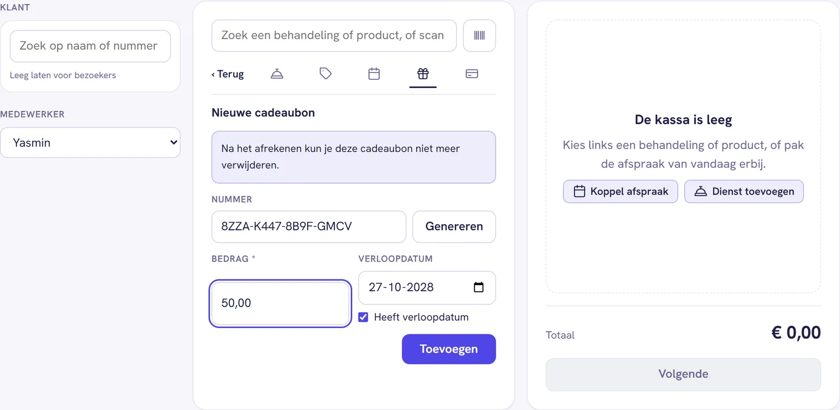The width and height of the screenshot is (840, 410).
Task: Open the date picker calendar icon
Action: pos(479,287)
